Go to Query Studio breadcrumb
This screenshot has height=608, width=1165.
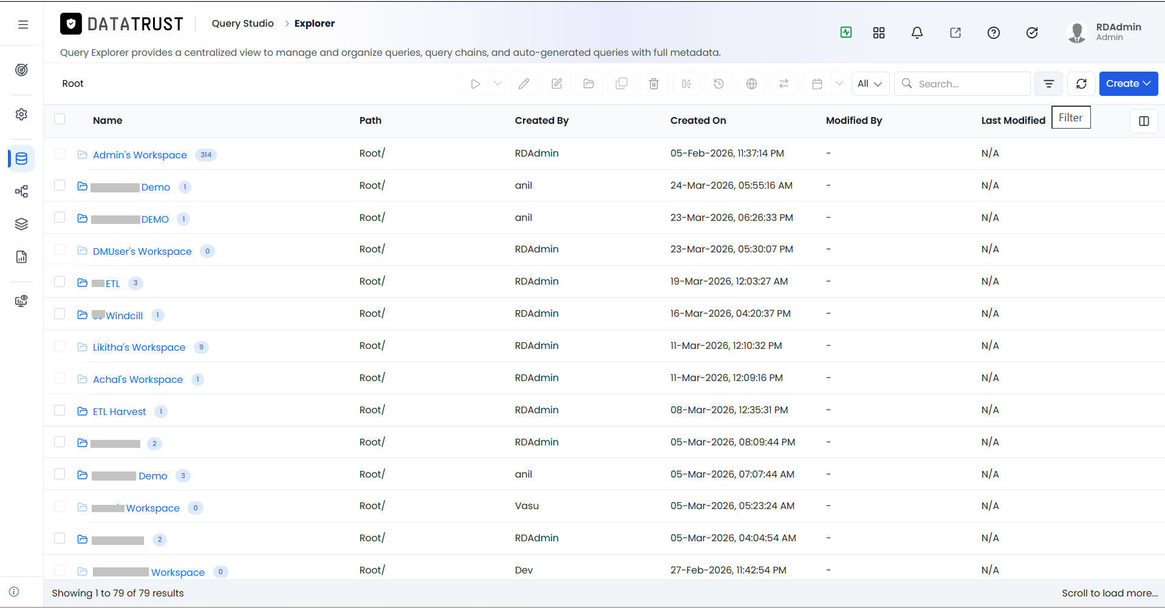(x=242, y=23)
